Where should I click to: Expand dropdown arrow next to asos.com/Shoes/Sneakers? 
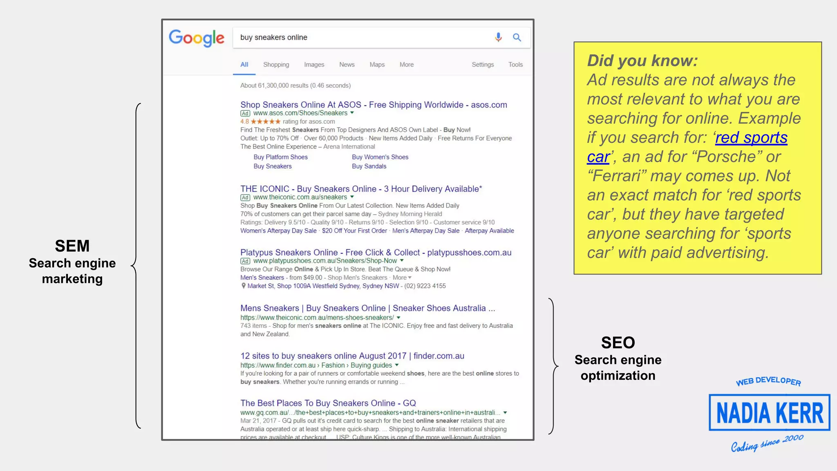pyautogui.click(x=352, y=113)
